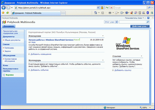
Task: Click the Google search box
Action: click(x=131, y=8)
